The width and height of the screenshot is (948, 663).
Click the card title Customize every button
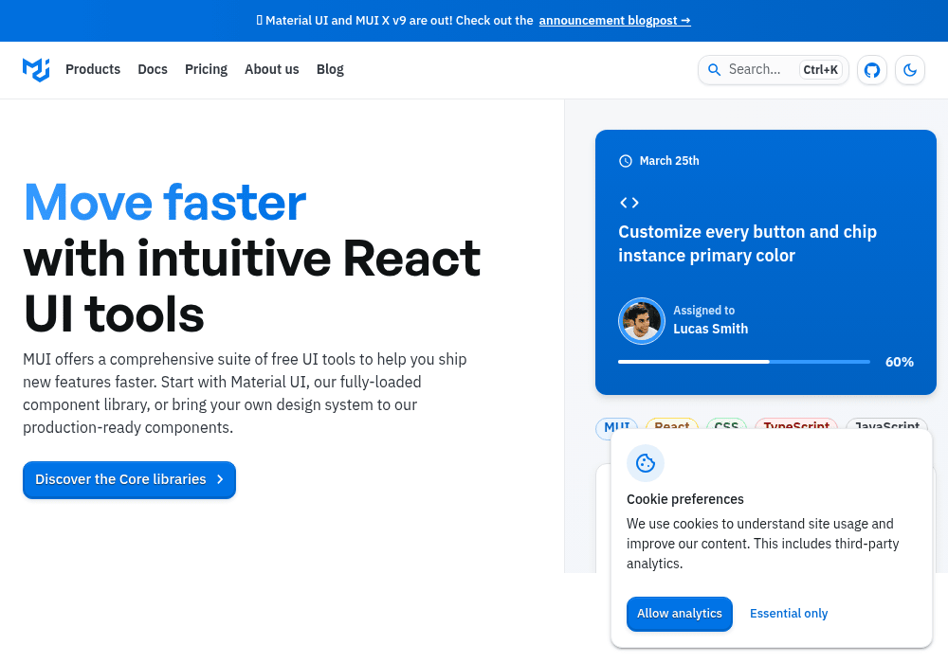(x=748, y=244)
